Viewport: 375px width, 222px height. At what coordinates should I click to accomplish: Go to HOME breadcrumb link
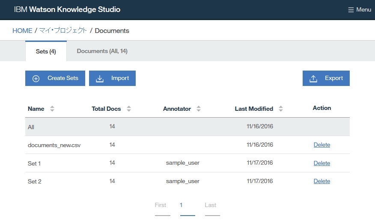[22, 31]
